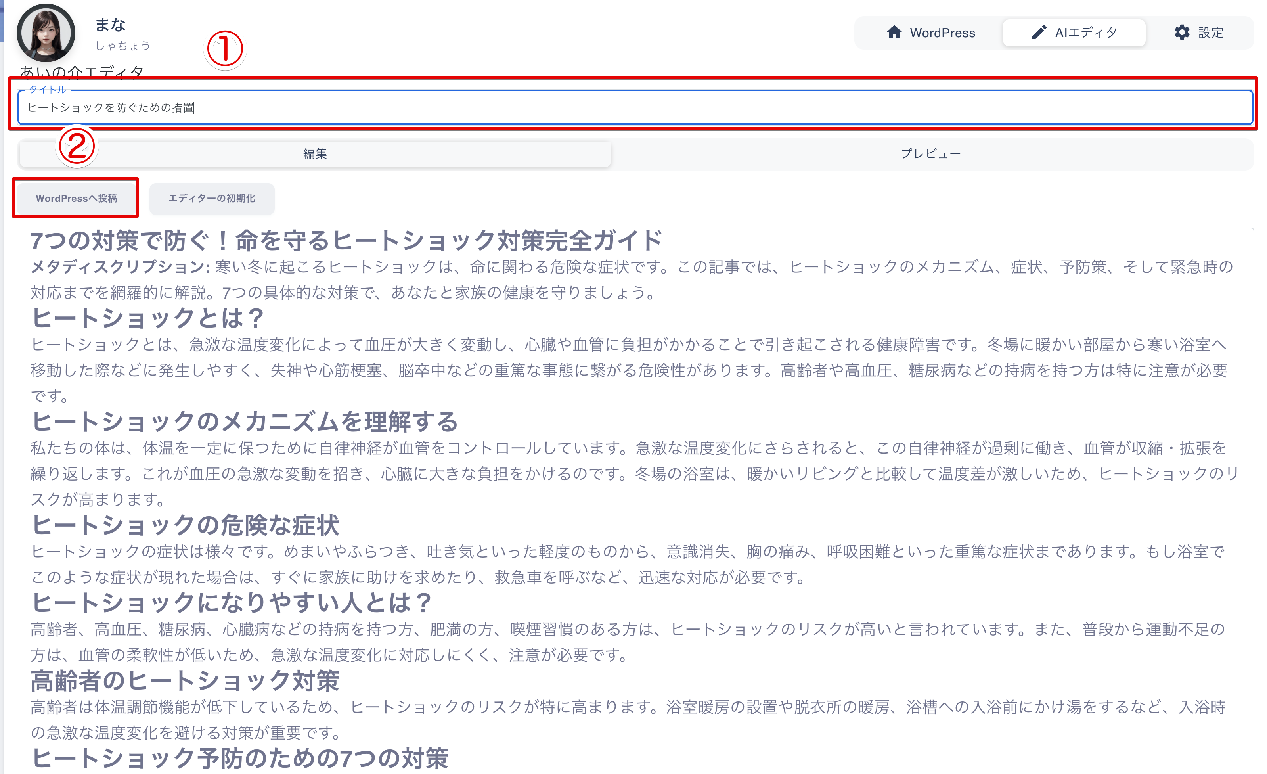Click paragraph starting 高齢者は体温調節機能が低下
The image size is (1267, 774).
coord(628,720)
